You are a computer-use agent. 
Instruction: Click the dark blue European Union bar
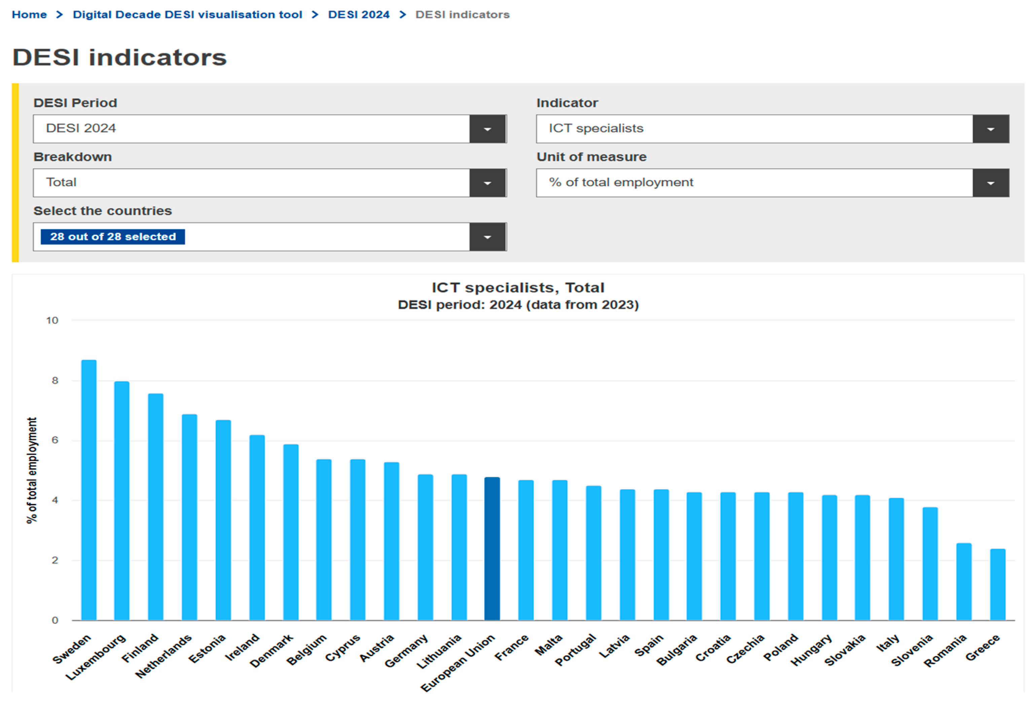pos(492,550)
